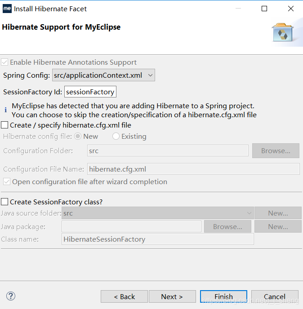This screenshot has height=309, width=303.
Task: Click the SessionFactory Id input field
Action: point(90,92)
